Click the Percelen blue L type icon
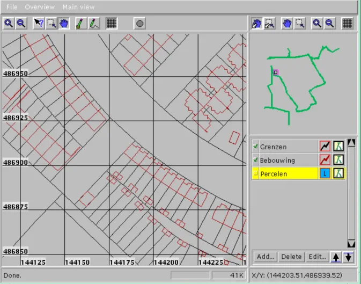 [x=325, y=173]
